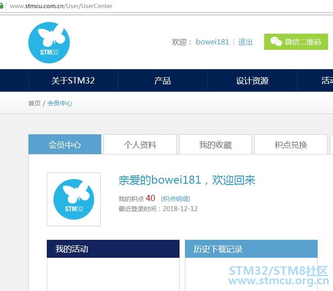Viewport: 333px width, 291px height.
Task: Switch to the 积点兑换 tab
Action: tap(291, 145)
